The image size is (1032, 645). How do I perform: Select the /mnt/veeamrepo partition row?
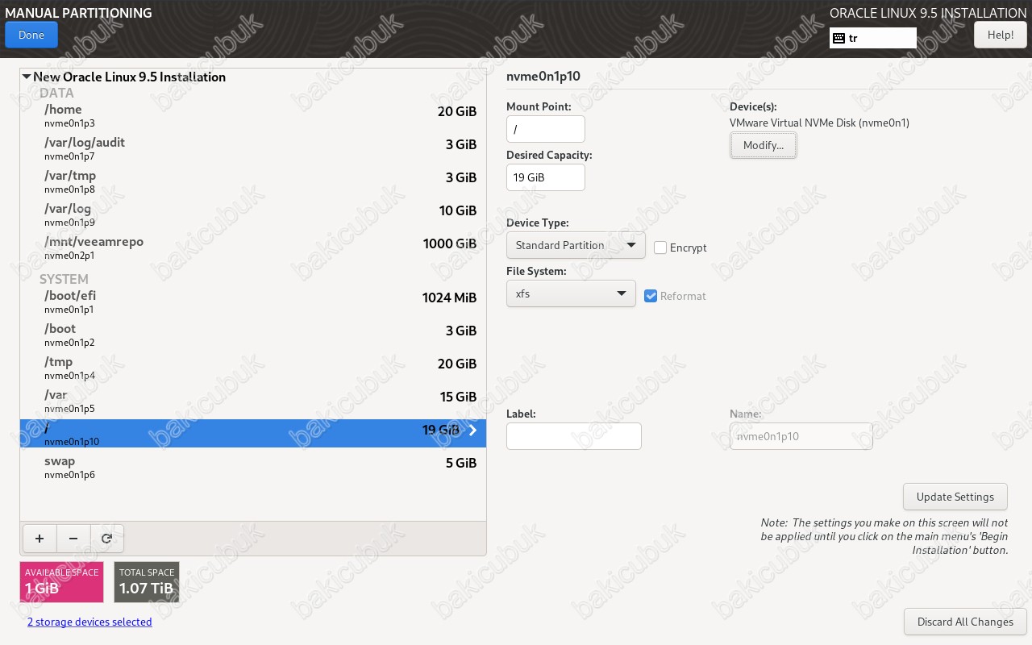(x=253, y=248)
